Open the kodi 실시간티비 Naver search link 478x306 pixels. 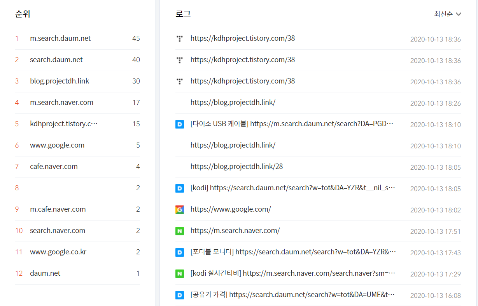293,273
